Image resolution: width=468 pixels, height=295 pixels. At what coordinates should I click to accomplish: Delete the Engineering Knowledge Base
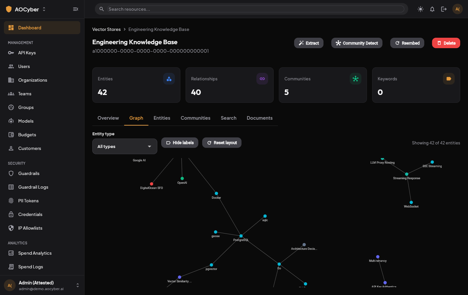[446, 43]
